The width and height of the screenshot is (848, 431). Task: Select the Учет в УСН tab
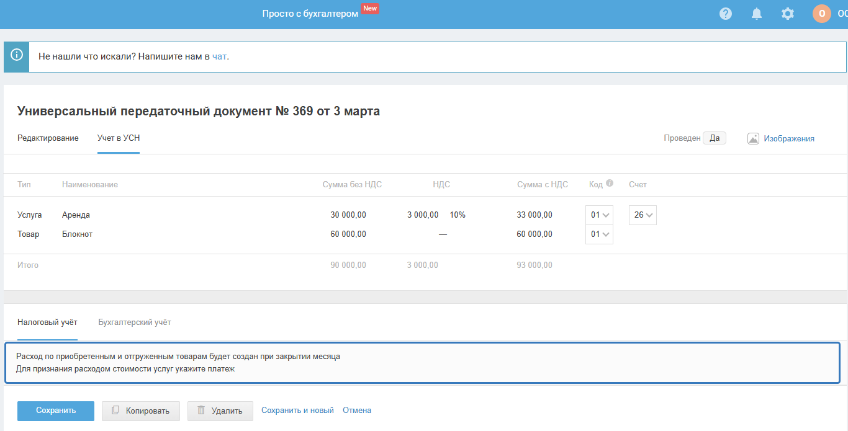[119, 138]
